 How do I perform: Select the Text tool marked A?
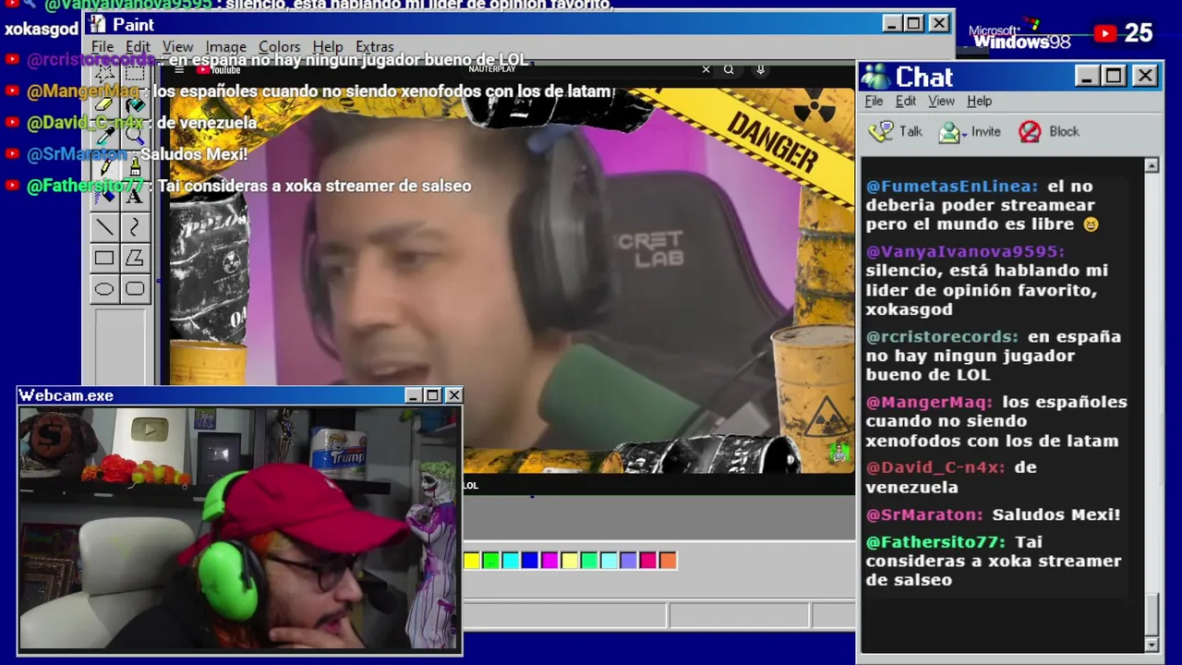(x=135, y=196)
